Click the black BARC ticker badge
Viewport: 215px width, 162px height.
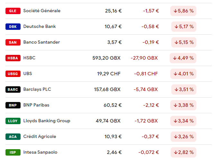click(x=13, y=90)
